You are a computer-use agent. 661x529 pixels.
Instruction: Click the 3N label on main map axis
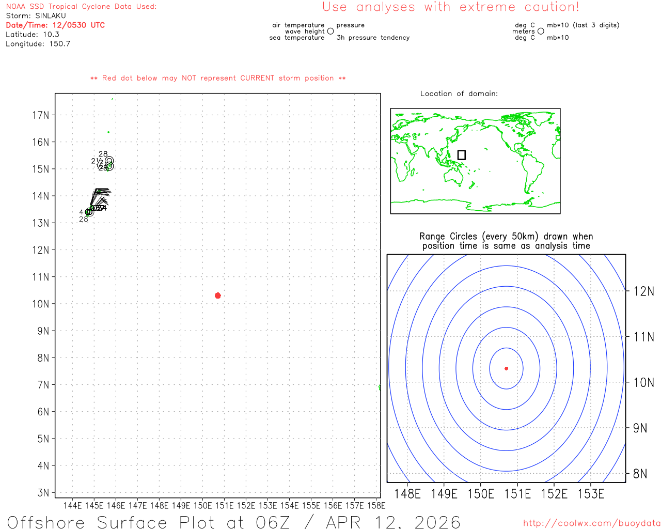coord(43,493)
